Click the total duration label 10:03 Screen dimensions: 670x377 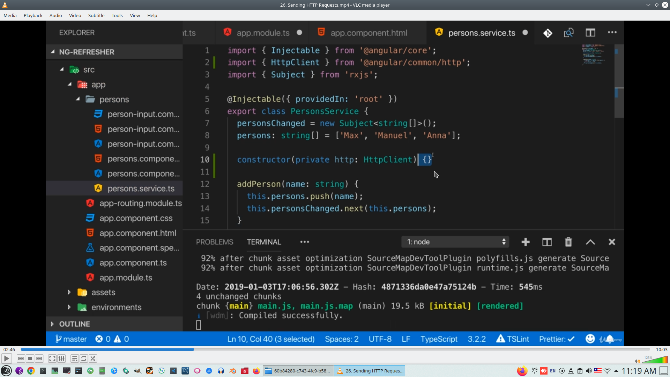[661, 349]
